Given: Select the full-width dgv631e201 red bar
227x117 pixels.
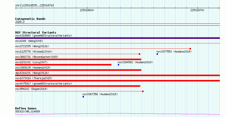Looking at the screenshot, I should coord(117,75).
